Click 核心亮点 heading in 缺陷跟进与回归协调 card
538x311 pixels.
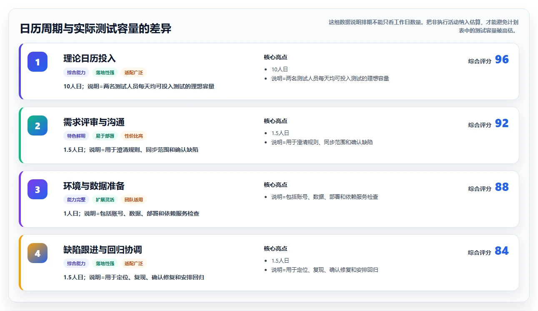(x=275, y=248)
